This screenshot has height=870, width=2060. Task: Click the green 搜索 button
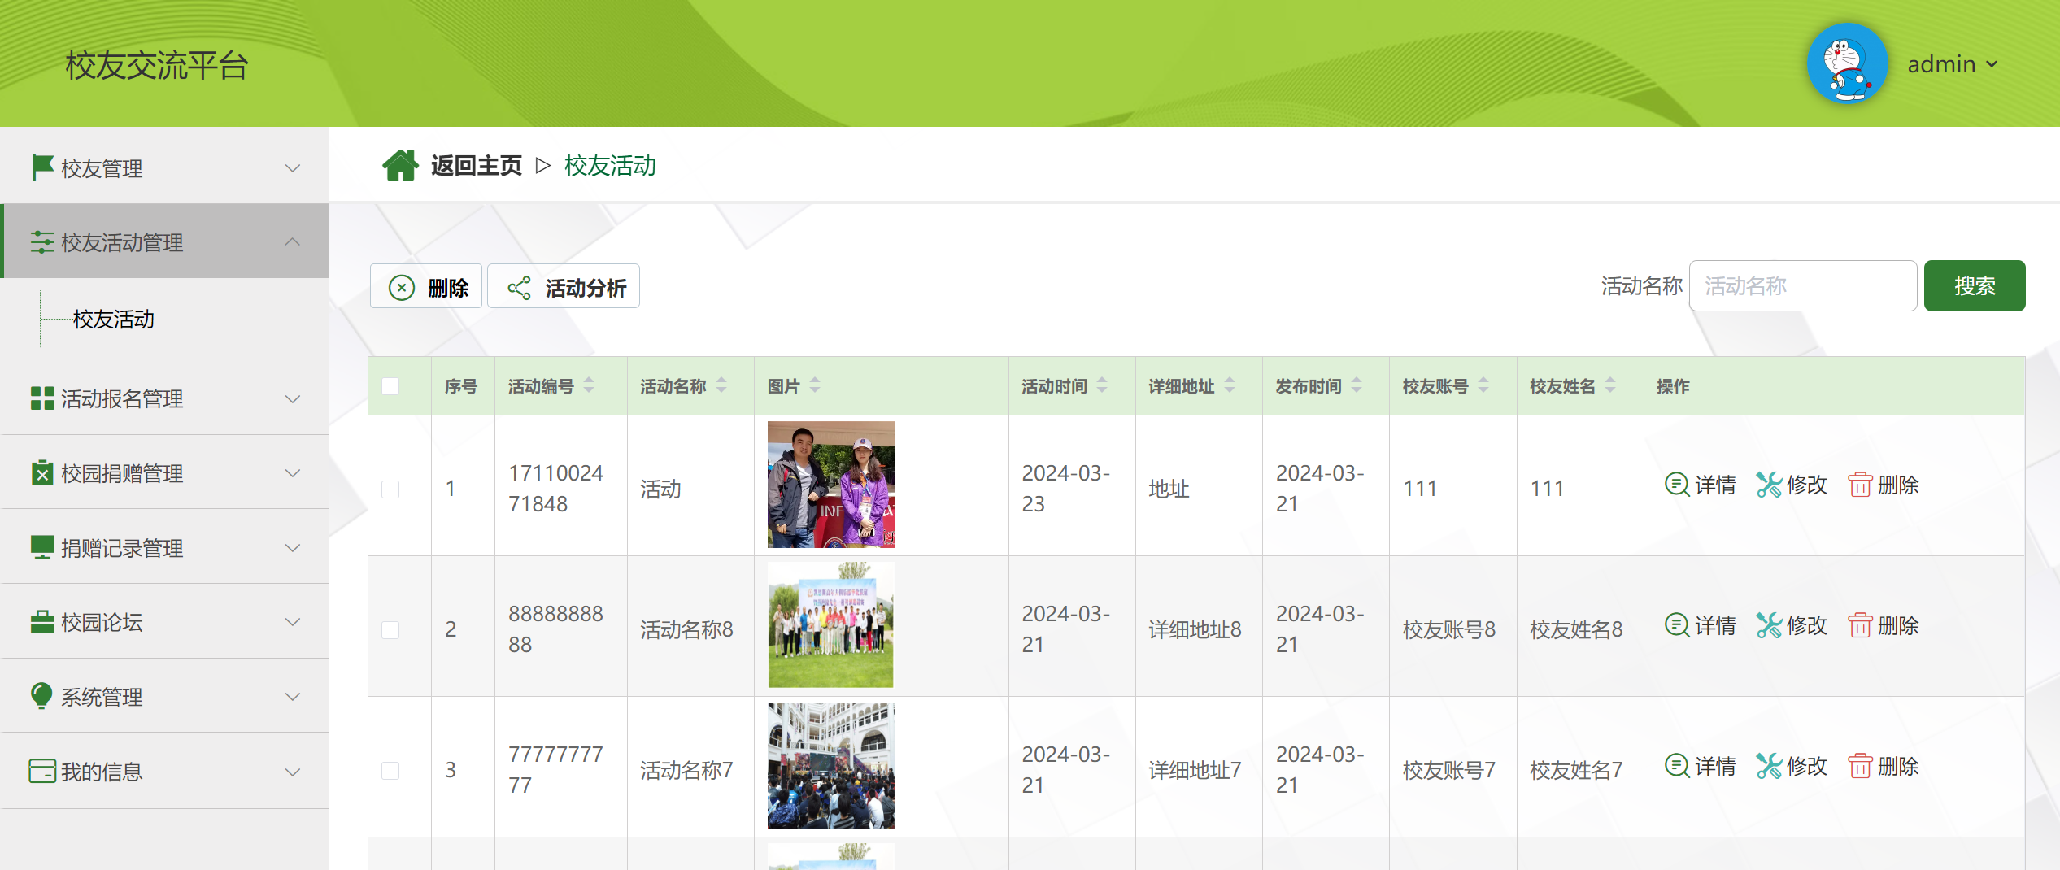tap(1974, 286)
